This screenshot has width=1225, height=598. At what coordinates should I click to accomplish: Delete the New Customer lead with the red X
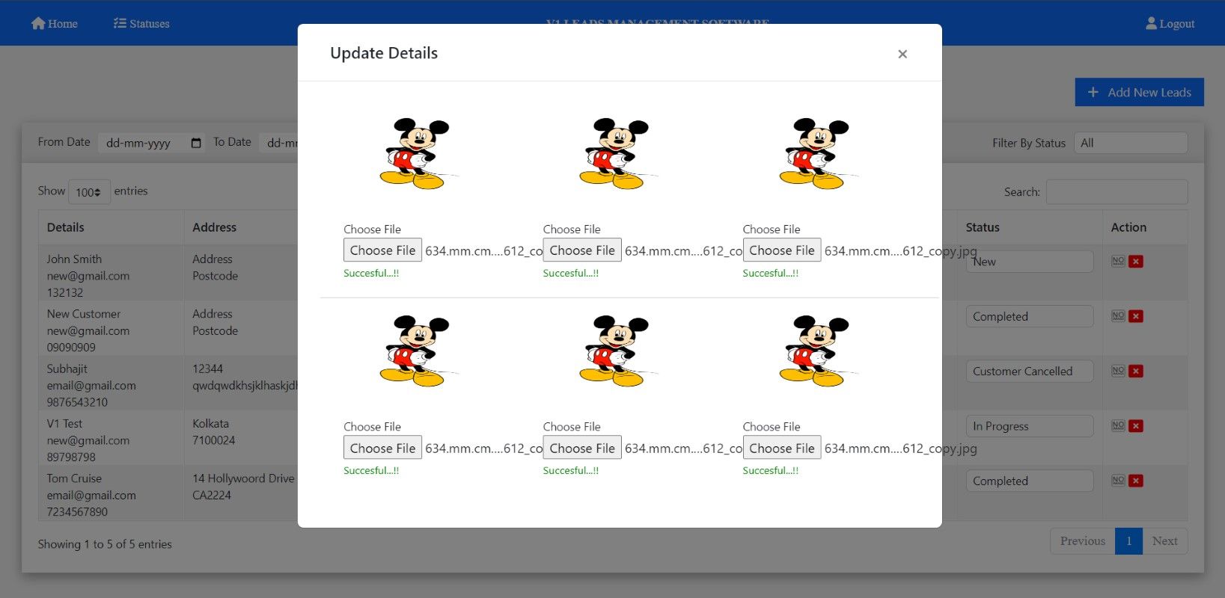point(1136,316)
